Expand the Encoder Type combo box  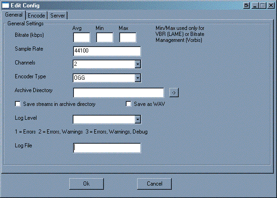137,78
